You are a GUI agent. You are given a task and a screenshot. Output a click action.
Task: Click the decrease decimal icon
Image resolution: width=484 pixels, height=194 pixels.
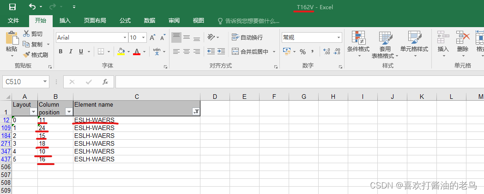click(x=337, y=51)
